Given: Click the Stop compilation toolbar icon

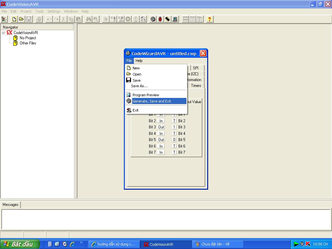Looking at the screenshot, I should [128, 19].
